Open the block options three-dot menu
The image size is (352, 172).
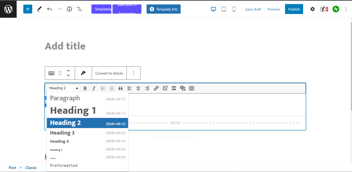(x=133, y=73)
